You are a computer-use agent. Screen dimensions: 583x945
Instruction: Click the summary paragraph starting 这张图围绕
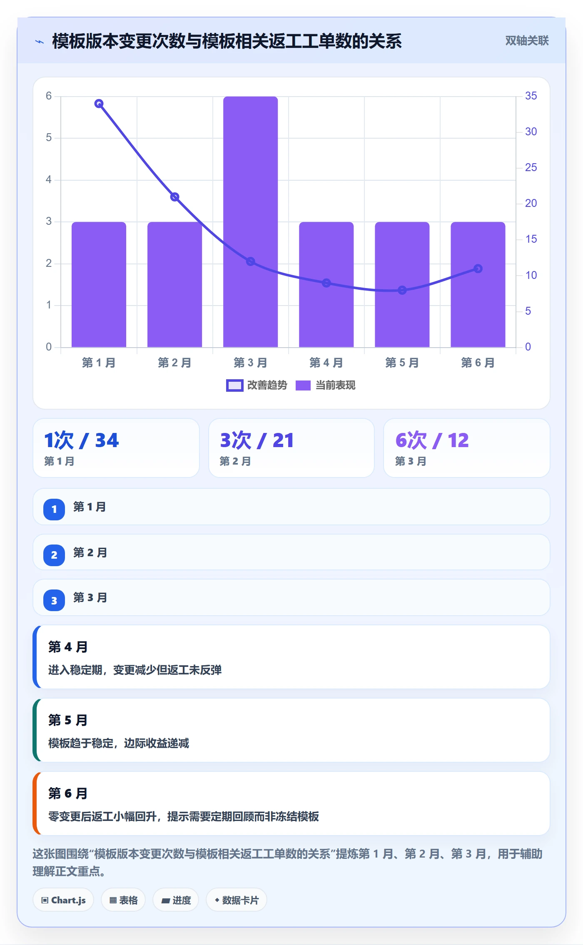[288, 863]
